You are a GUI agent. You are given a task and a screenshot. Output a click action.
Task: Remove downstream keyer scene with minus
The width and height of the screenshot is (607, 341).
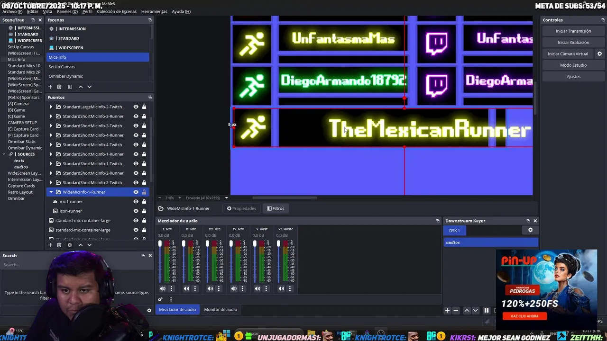click(x=456, y=311)
